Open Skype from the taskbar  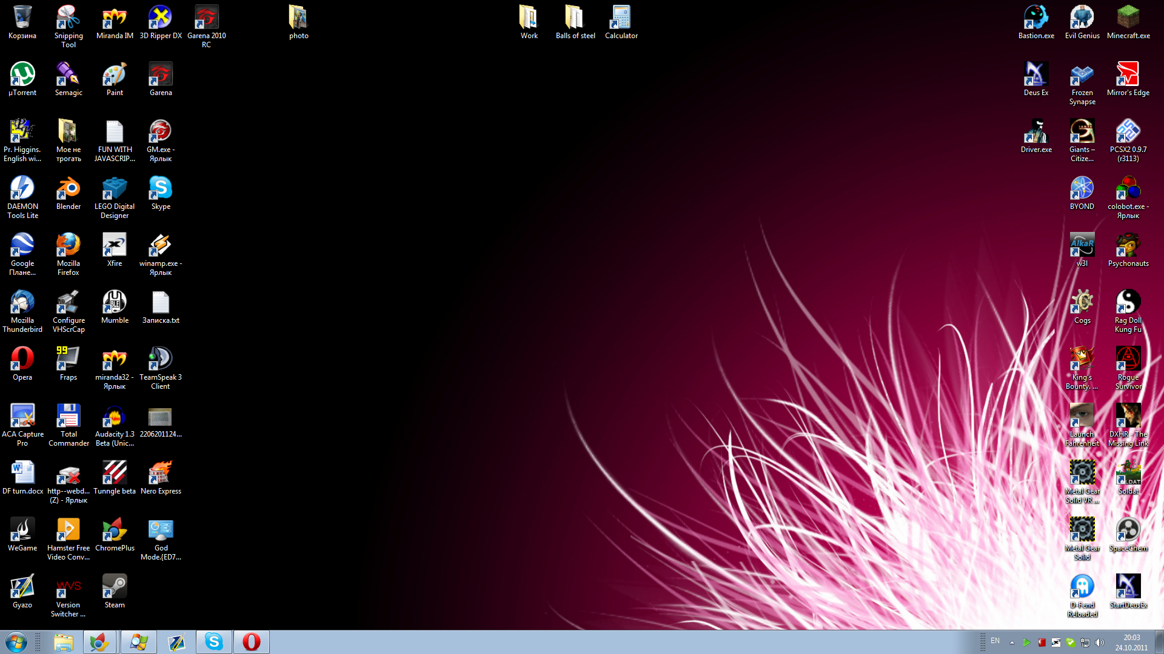point(214,642)
